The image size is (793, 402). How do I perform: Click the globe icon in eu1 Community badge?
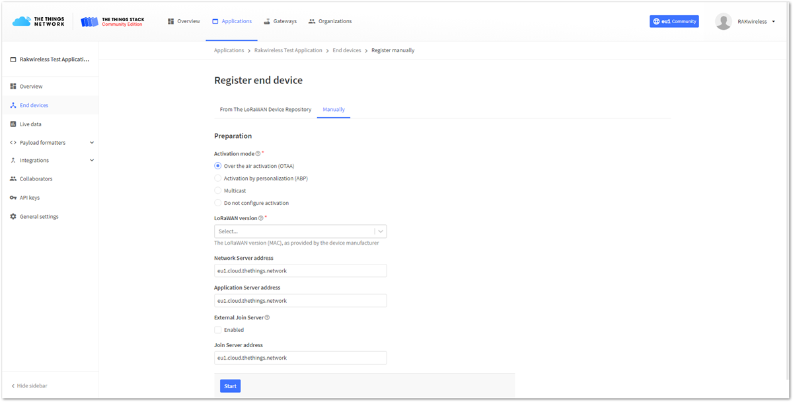coord(656,21)
